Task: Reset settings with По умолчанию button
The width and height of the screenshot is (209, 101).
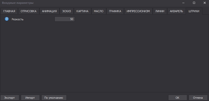Action: tap(54, 98)
